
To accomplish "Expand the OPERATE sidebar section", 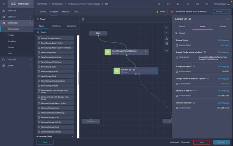I will (x=31, y=17).
